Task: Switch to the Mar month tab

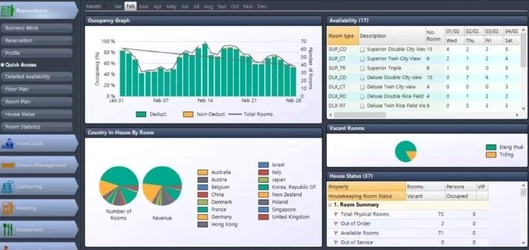Action: (144, 7)
